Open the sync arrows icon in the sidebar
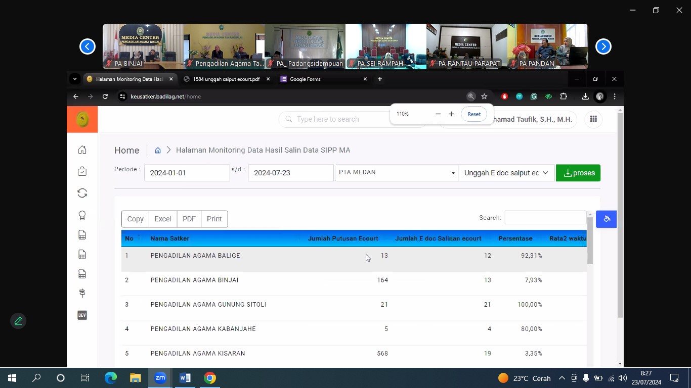This screenshot has height=388, width=691. pos(82,193)
